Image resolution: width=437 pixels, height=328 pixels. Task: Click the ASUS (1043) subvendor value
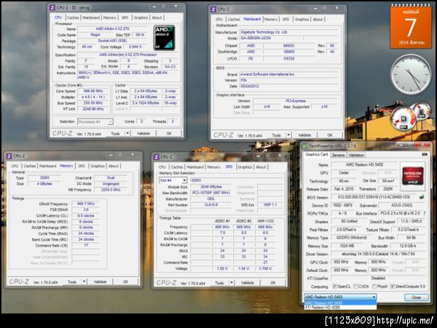[401, 205]
